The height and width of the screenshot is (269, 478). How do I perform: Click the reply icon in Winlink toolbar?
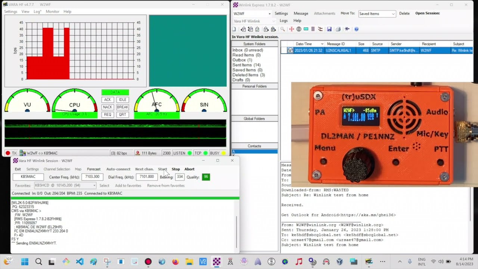click(243, 29)
